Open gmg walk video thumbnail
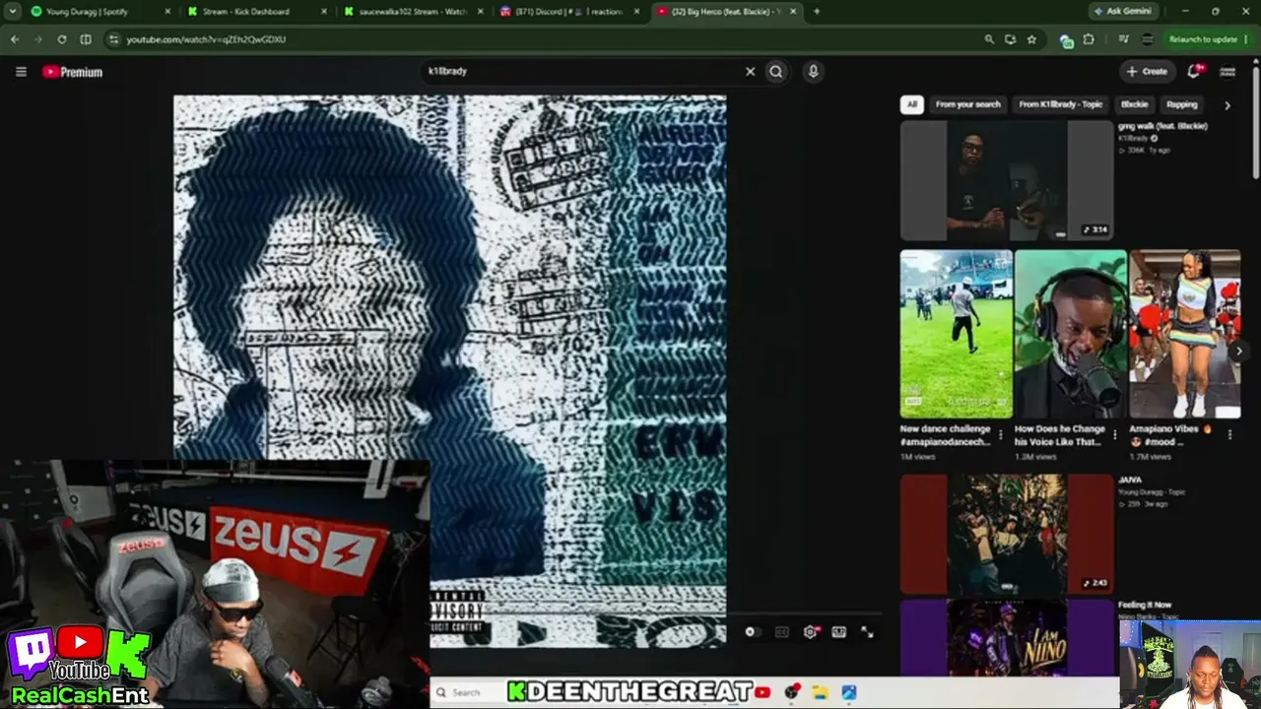This screenshot has height=709, width=1261. [x=1007, y=180]
